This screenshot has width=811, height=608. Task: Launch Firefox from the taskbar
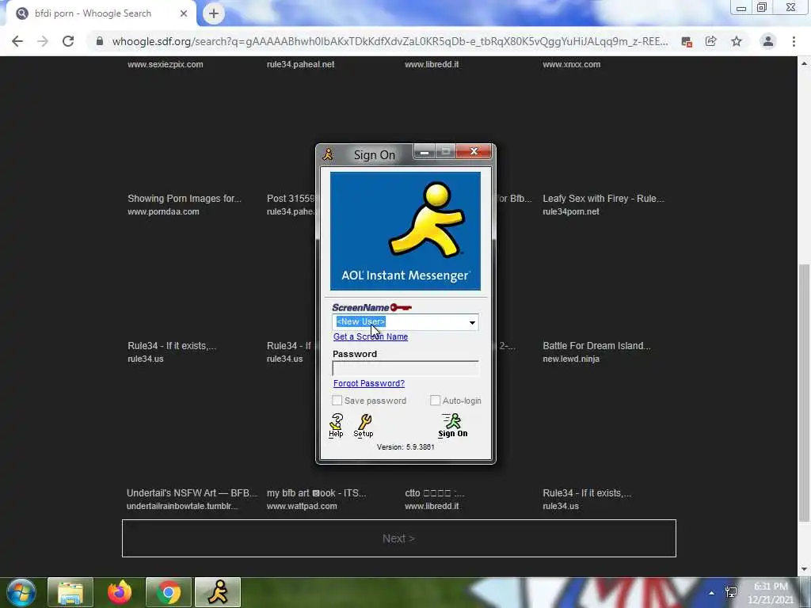(x=120, y=592)
